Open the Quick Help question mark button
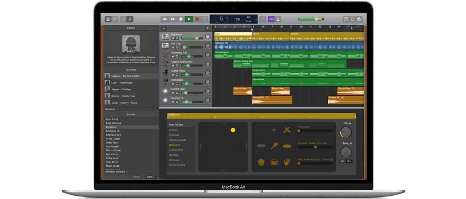This screenshot has height=199, width=466. 115,19
